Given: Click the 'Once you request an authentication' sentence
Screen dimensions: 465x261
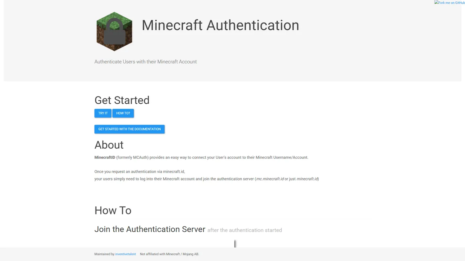Looking at the screenshot, I should [x=139, y=171].
